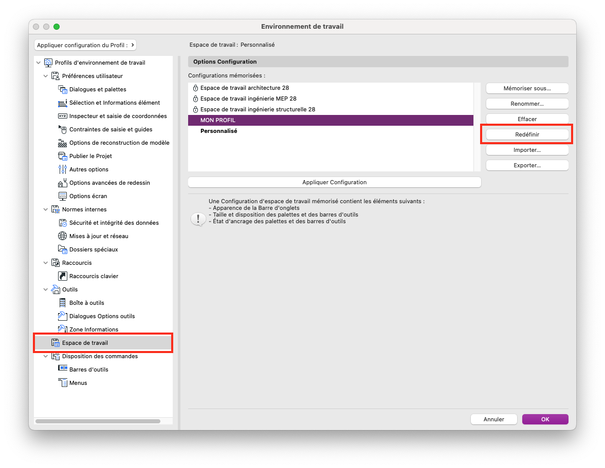Click the horizontal scrollbar under the tree

[x=98, y=421]
